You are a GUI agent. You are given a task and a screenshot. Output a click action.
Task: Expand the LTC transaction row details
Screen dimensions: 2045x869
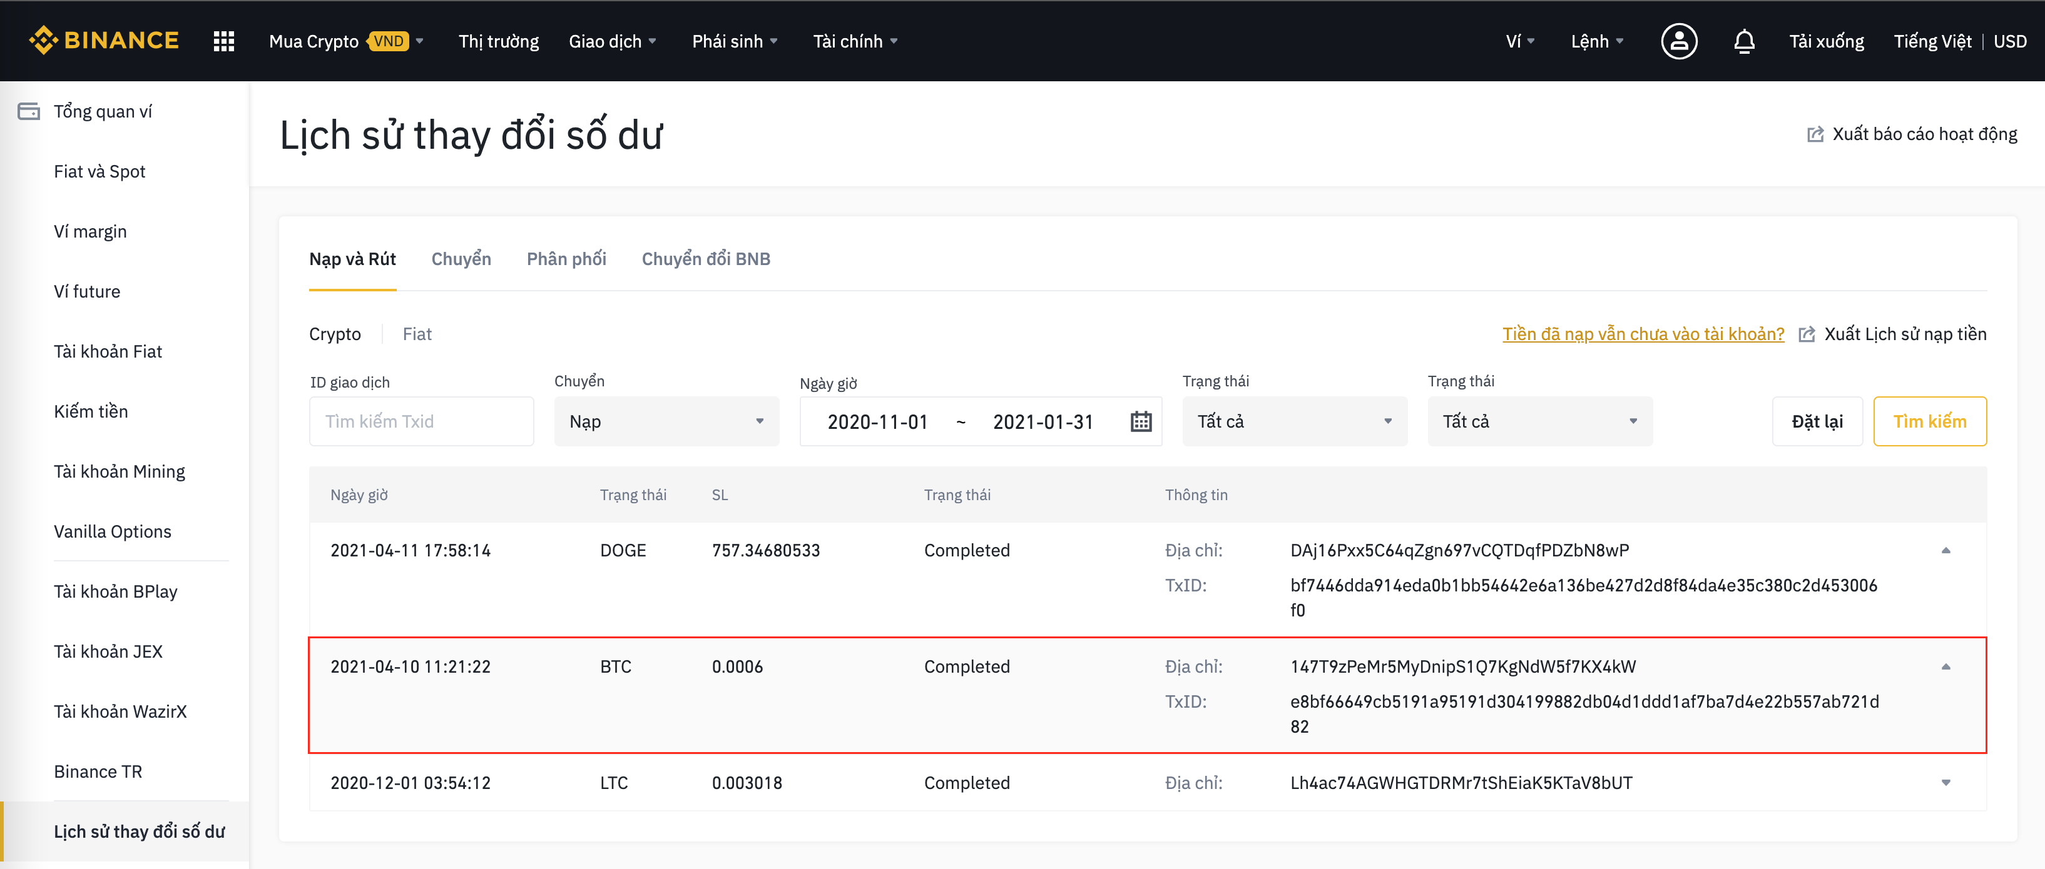1946,783
